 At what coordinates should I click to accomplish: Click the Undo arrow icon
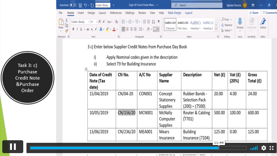(x=85, y=5)
